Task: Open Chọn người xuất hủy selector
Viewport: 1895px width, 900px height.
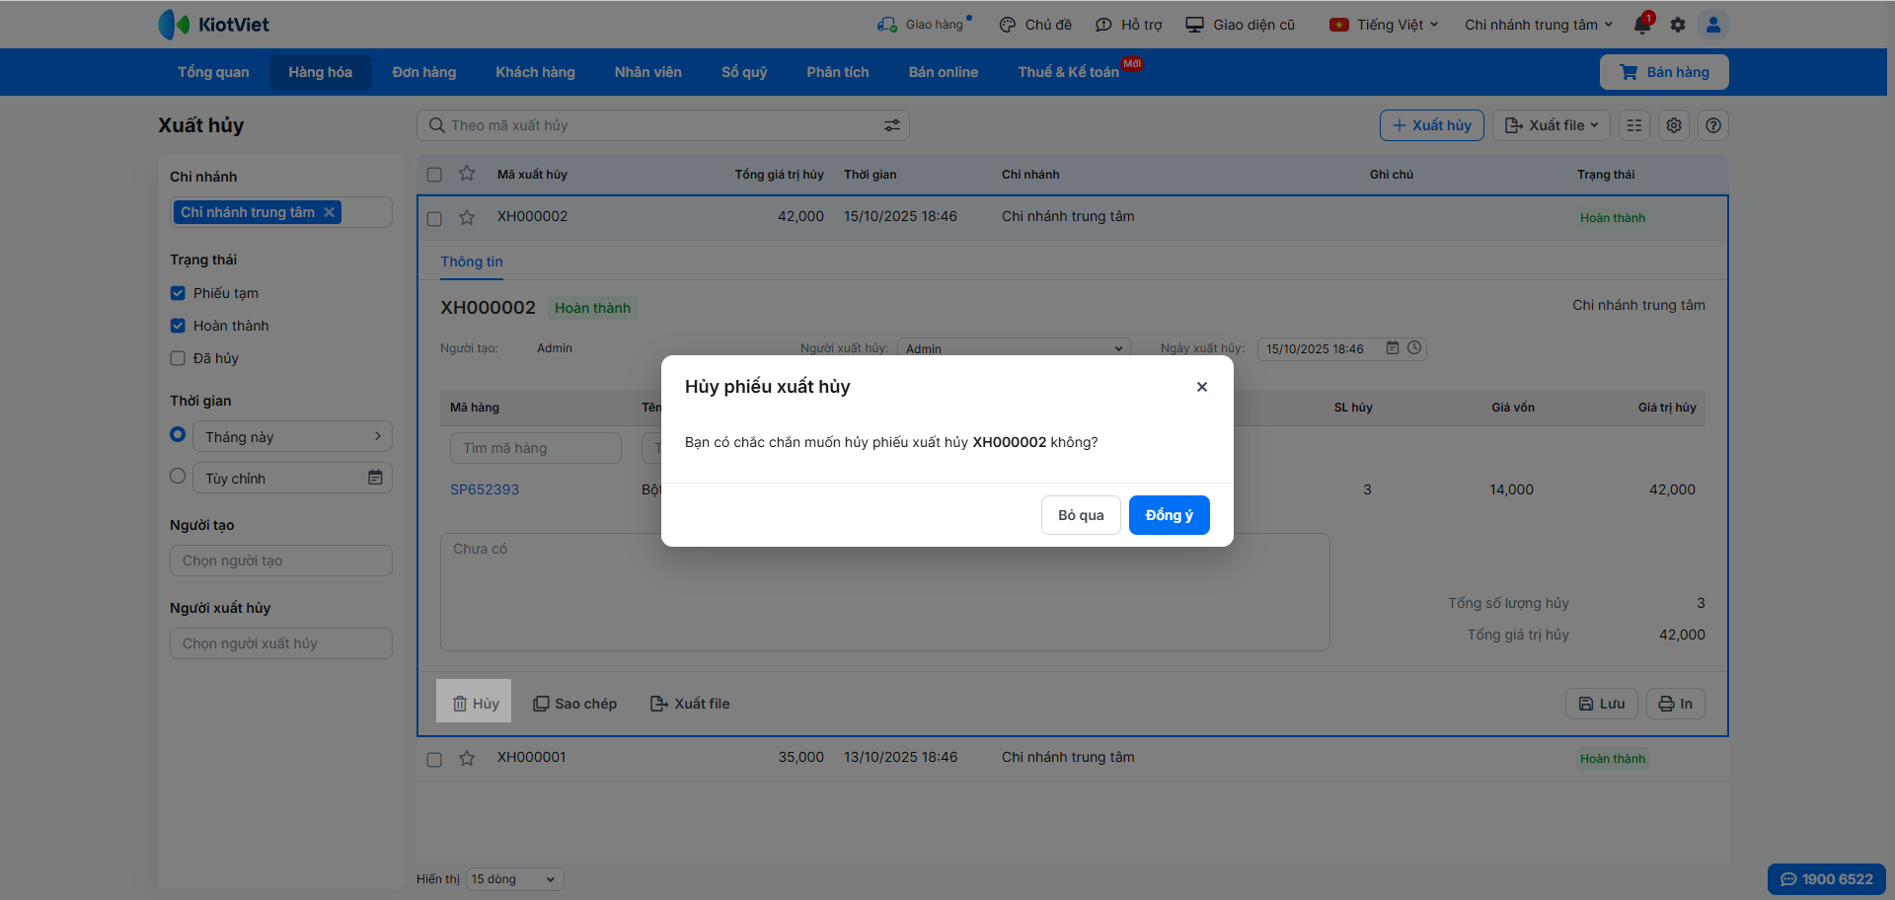Action: pos(281,643)
